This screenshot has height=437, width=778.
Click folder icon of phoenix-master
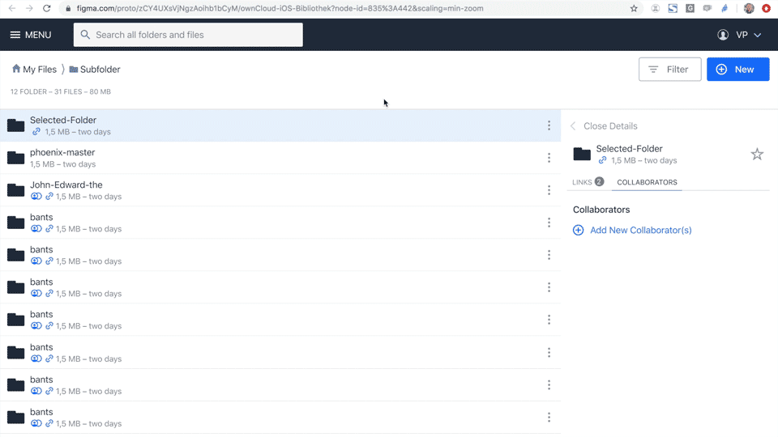16,158
